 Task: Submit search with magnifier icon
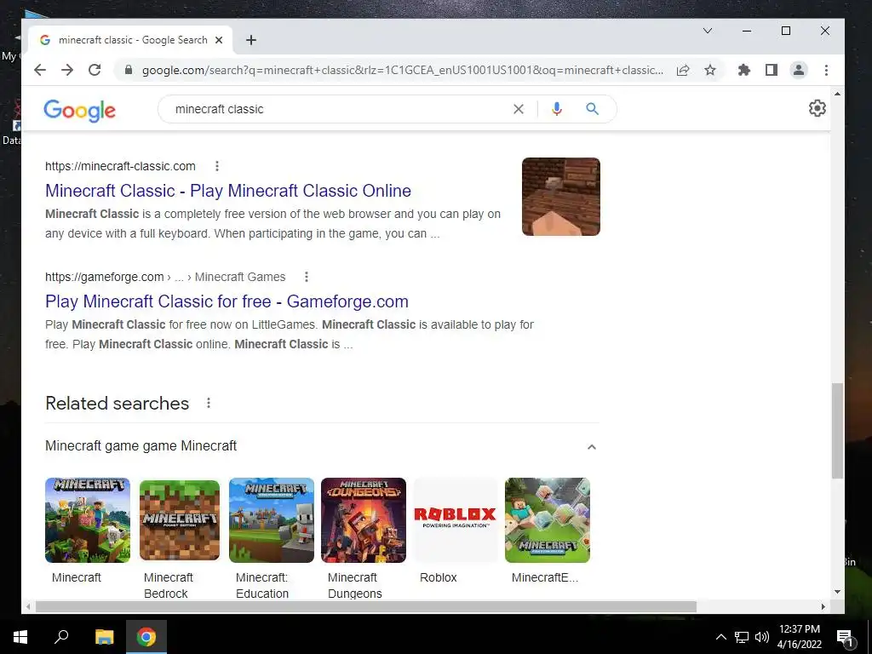point(593,109)
